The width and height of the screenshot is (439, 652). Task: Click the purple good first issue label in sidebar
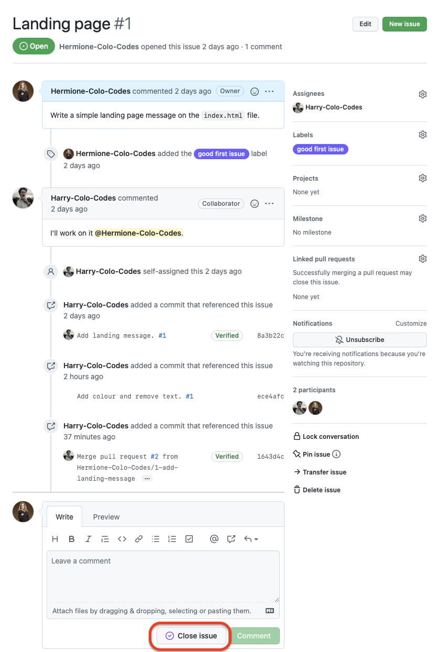tap(320, 149)
